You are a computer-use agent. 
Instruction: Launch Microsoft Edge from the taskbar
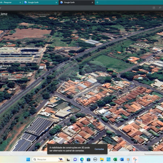82,159
